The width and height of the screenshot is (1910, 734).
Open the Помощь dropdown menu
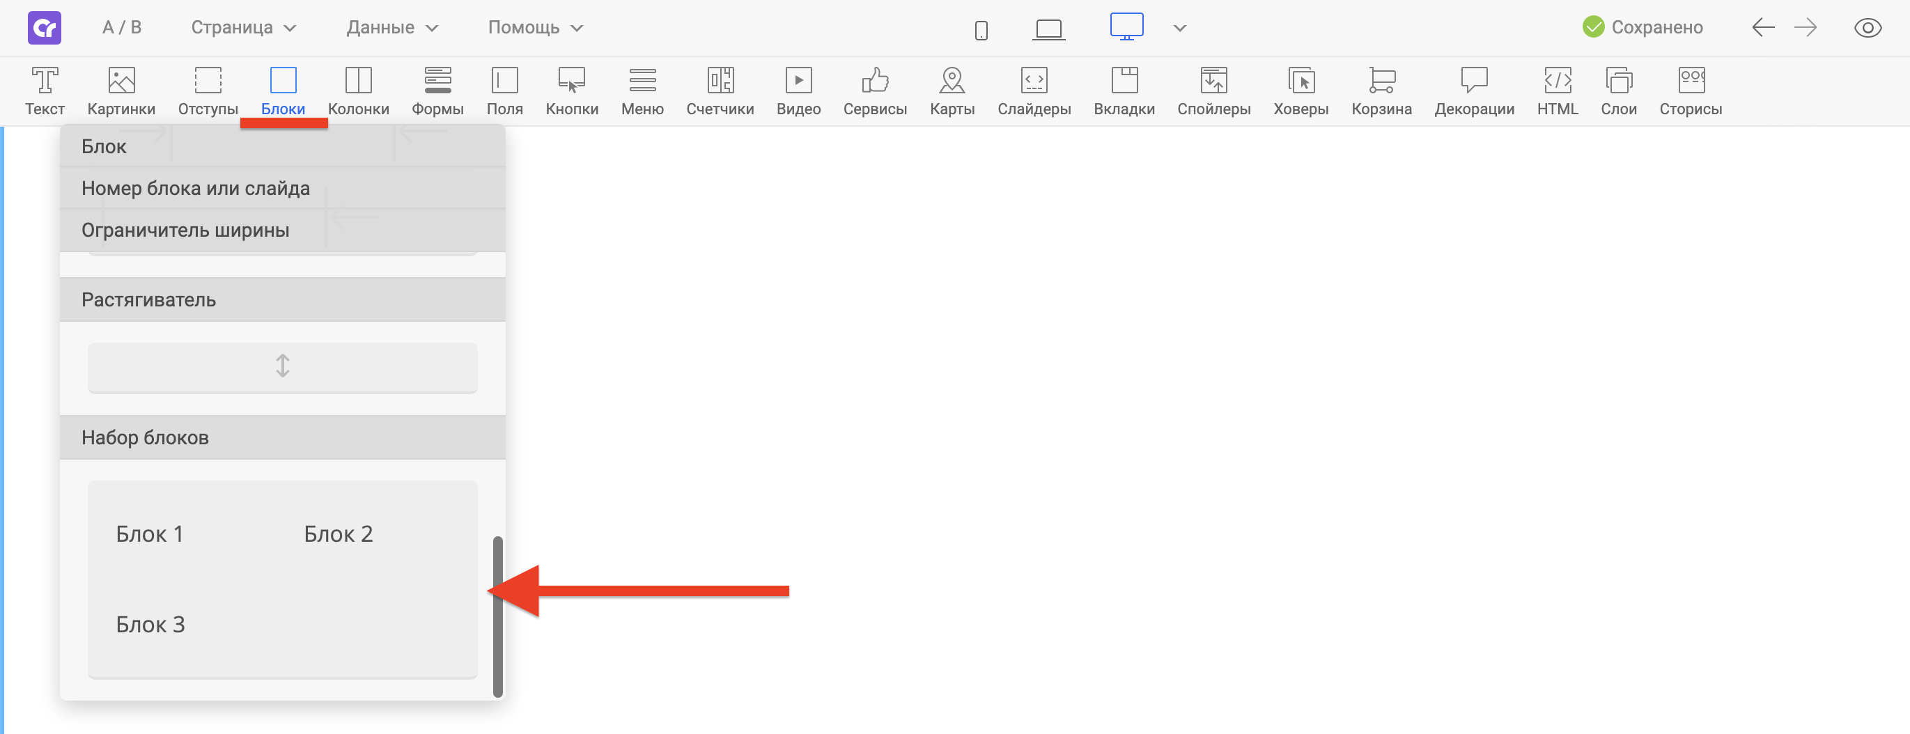pyautogui.click(x=536, y=27)
